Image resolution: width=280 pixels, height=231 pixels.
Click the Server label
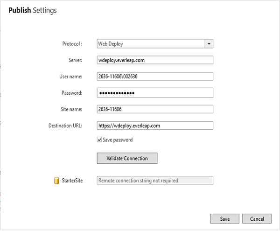(x=75, y=60)
